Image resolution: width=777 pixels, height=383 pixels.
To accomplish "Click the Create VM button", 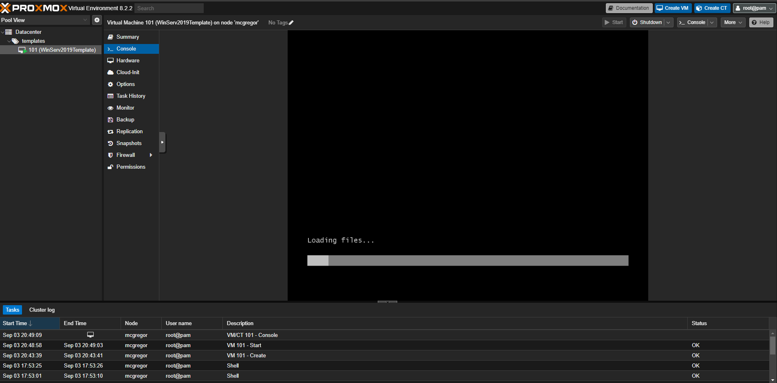I will [673, 8].
